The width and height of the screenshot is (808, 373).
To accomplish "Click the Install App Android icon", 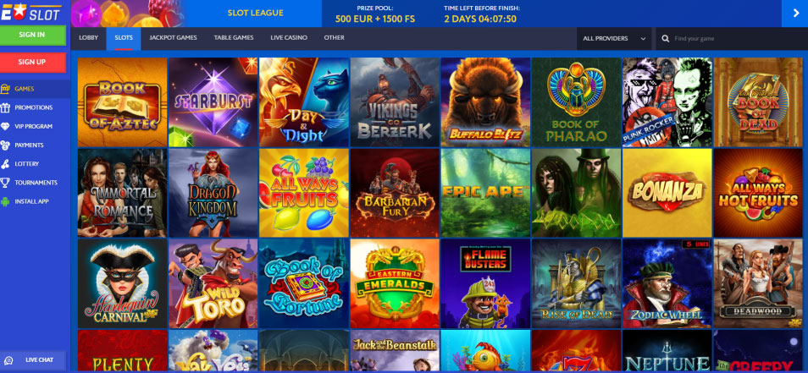I will click(5, 201).
